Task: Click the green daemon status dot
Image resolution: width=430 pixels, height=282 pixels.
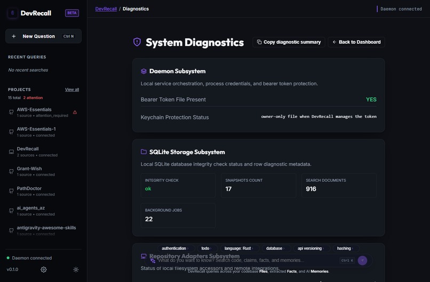Action: 8,258
